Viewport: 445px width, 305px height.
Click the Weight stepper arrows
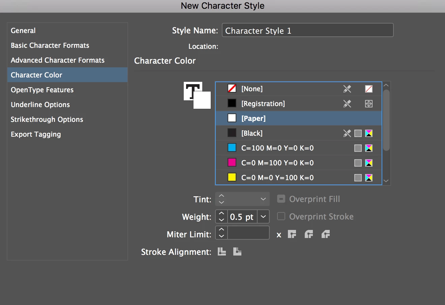coord(221,217)
